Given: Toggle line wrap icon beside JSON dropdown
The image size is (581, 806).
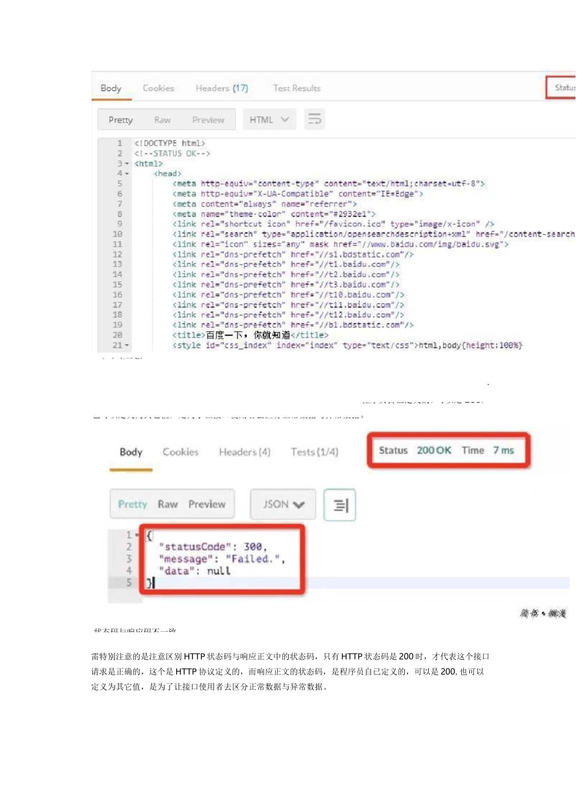Looking at the screenshot, I should click(x=339, y=505).
